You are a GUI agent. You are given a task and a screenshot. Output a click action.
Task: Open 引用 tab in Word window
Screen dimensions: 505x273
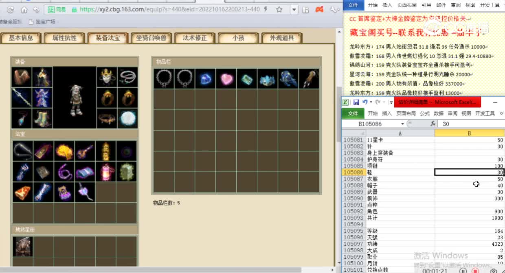426,5
